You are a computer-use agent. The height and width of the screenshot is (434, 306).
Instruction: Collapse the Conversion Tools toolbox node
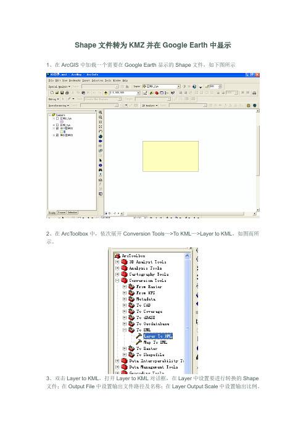click(117, 281)
